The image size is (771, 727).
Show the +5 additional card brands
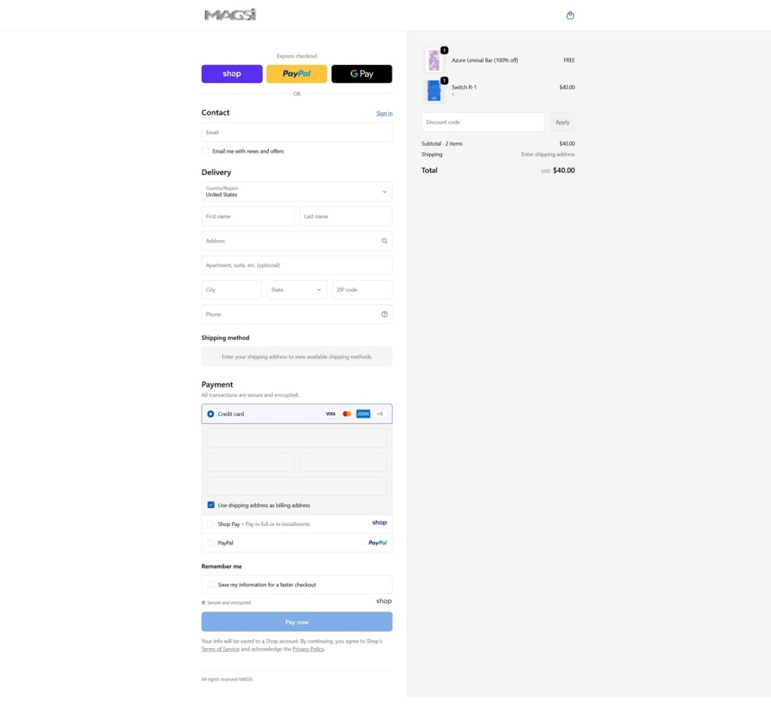pos(379,414)
